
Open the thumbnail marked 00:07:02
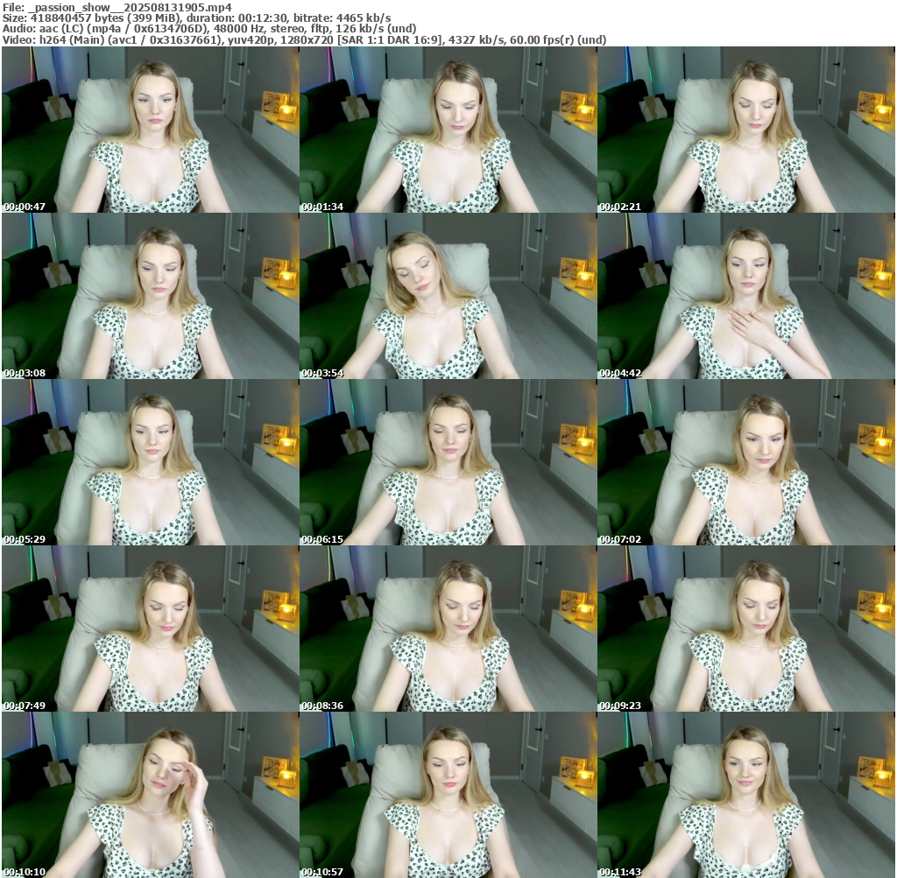(x=745, y=462)
